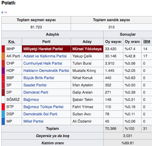Click the vote share %47.4
Viewport: 152px width, 146px height.
130,49
